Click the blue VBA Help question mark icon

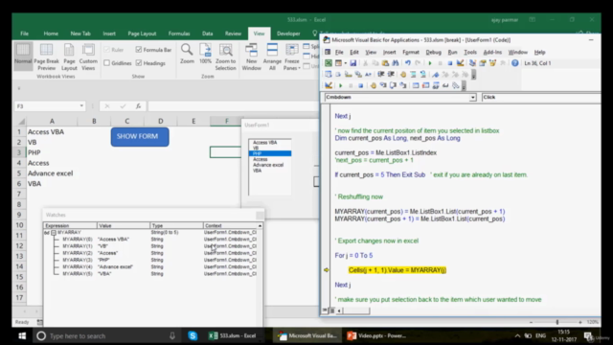tap(515, 63)
